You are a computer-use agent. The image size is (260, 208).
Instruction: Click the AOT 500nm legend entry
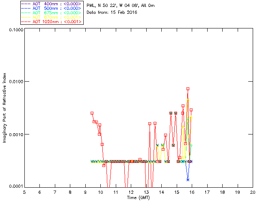pos(52,8)
